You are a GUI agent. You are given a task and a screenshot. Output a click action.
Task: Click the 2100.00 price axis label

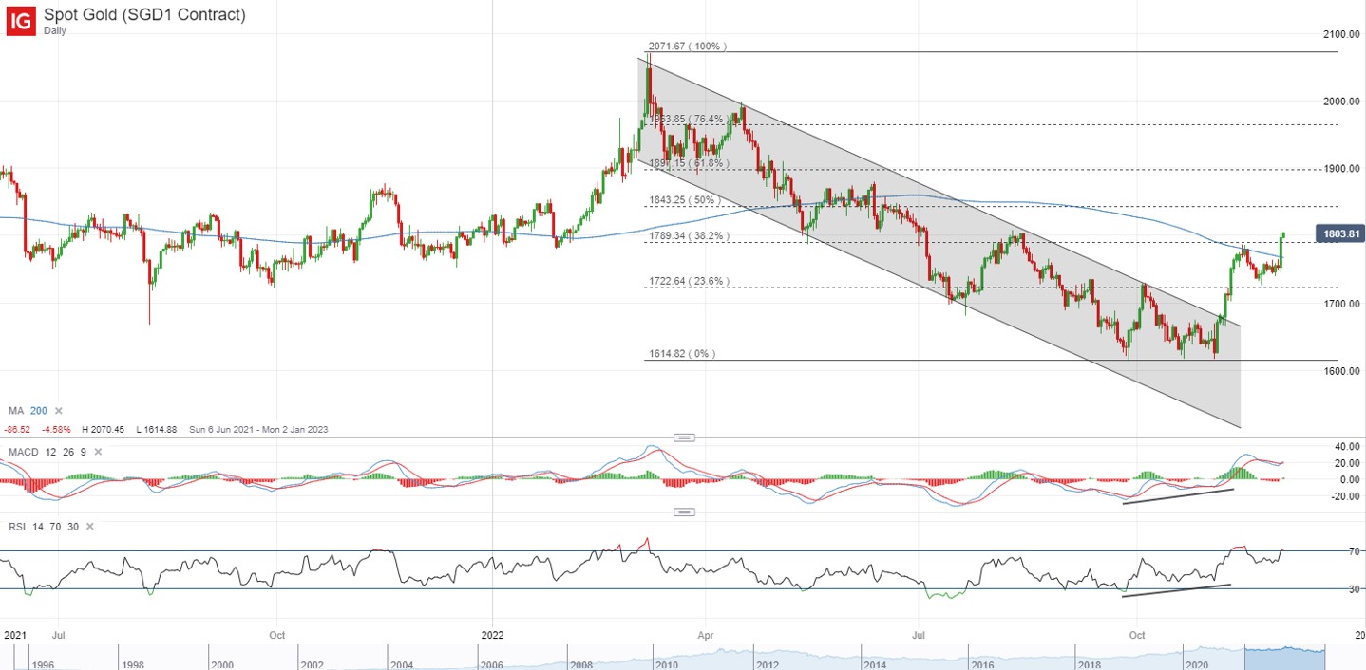tap(1341, 34)
